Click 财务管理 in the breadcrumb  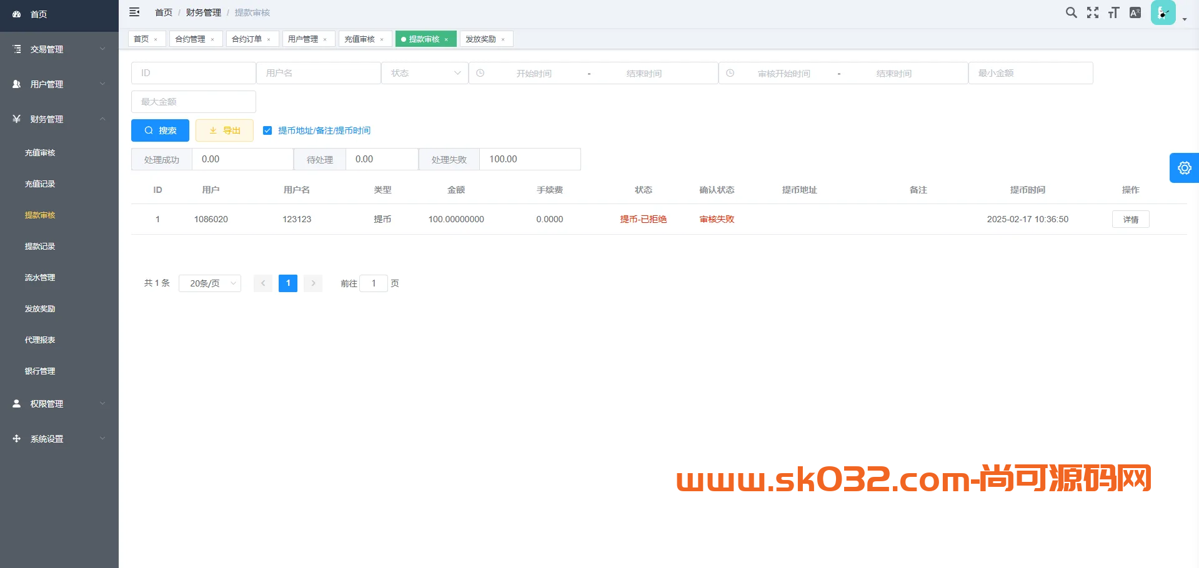203,12
